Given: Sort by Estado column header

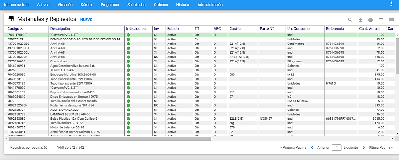Looking at the screenshot, I should pos(173,29).
